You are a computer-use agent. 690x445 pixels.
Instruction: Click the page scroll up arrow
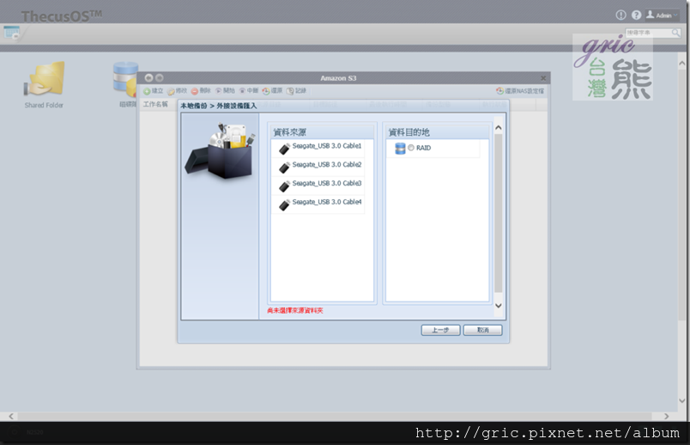point(681,63)
